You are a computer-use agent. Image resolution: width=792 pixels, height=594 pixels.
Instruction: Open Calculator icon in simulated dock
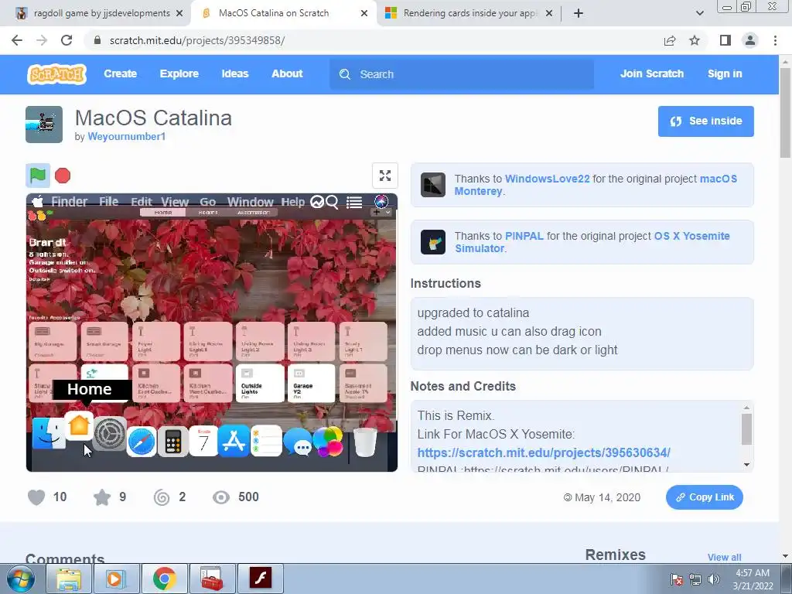click(x=172, y=442)
